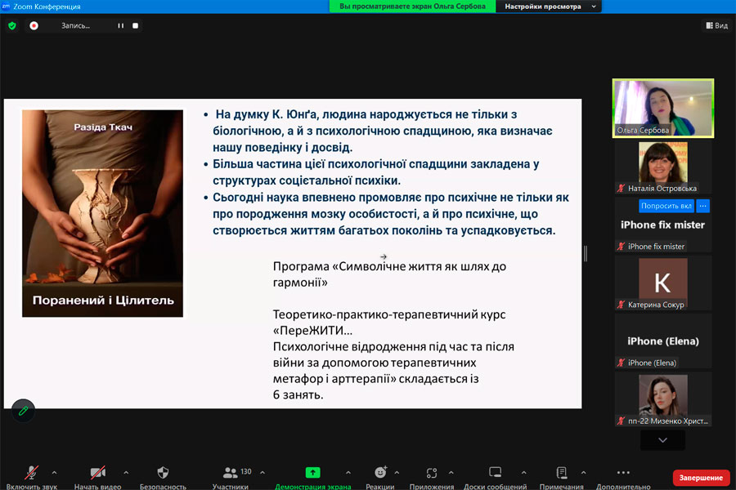Open Доски сообщений whiteboards
This screenshot has height=490, width=736.
click(496, 477)
